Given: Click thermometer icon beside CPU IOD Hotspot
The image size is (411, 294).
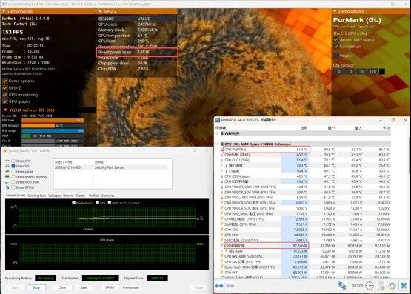Looking at the screenshot, I should point(222,176).
